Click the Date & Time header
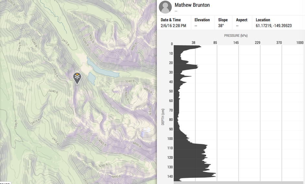This screenshot has width=305, height=184. (x=170, y=20)
